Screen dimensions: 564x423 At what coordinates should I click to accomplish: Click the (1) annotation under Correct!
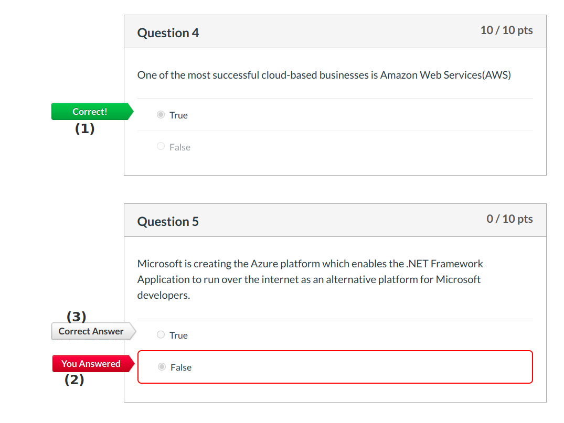tap(84, 129)
